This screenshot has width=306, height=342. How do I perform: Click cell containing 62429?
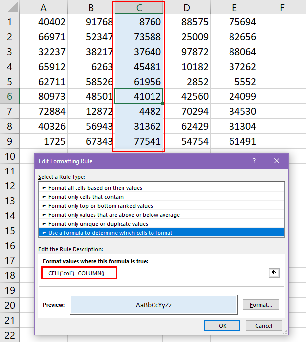point(187,126)
